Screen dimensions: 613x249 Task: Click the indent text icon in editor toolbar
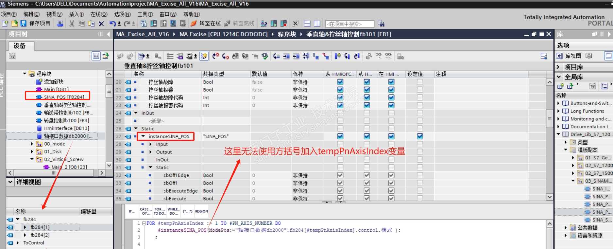286,56
